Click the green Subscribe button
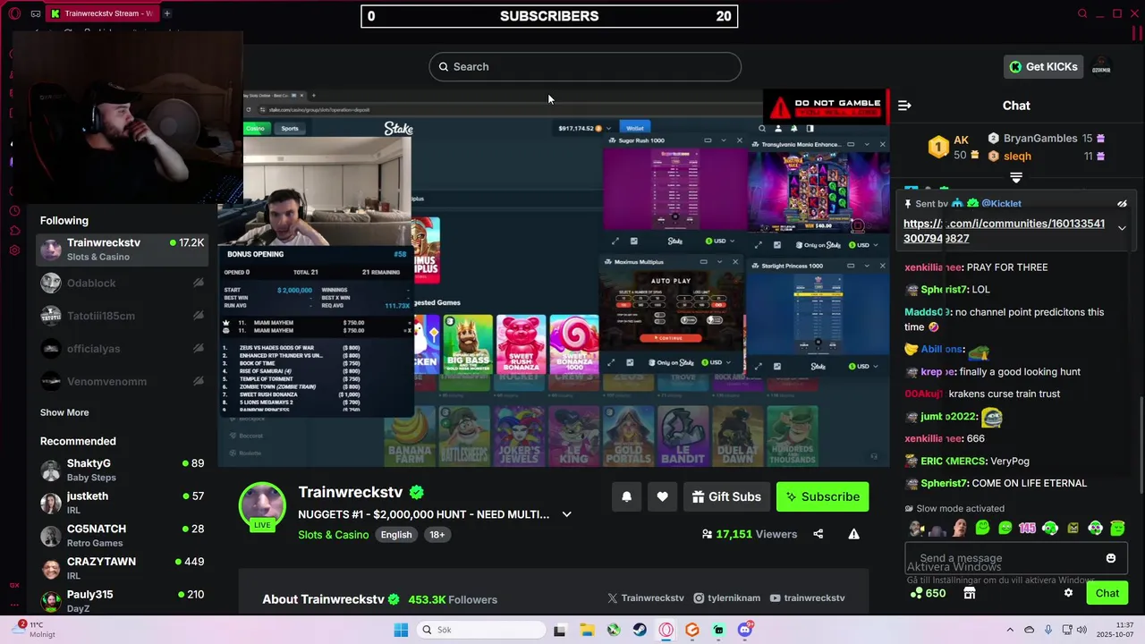Screen dimensions: 1145x644 pos(822,496)
